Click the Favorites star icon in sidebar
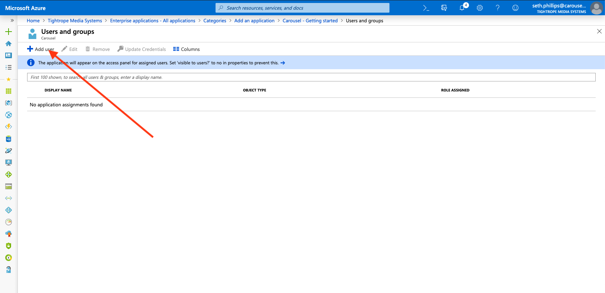This screenshot has height=293, width=605. tap(9, 79)
